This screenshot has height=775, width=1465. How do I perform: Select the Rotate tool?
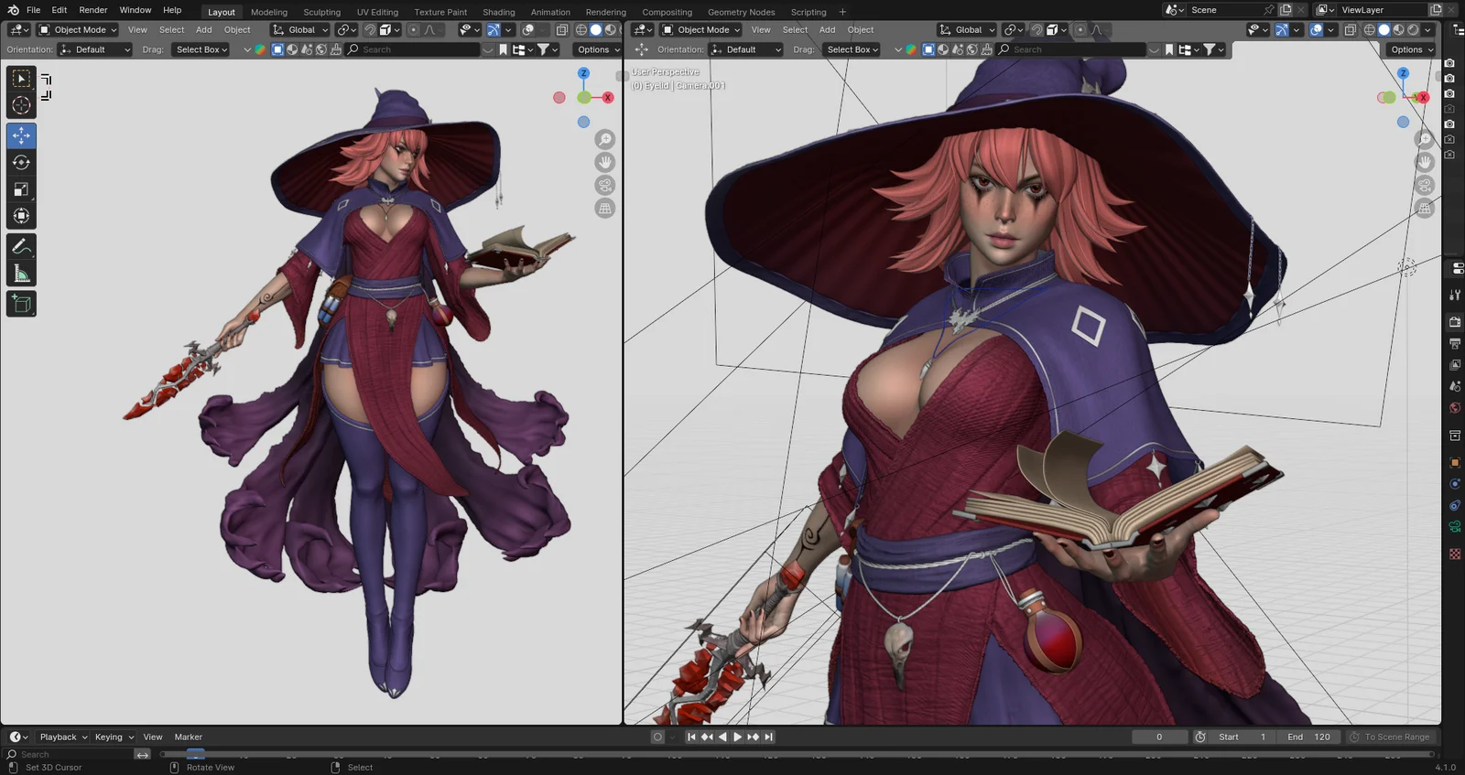(21, 163)
